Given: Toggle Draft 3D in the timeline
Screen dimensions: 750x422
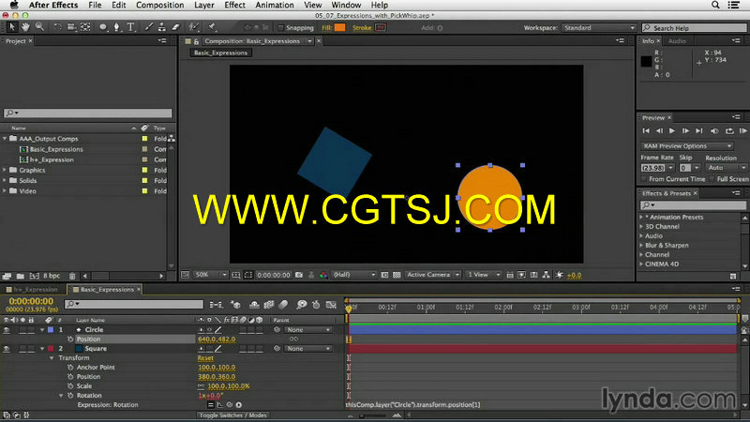Looking at the screenshot, I should coord(235,304).
